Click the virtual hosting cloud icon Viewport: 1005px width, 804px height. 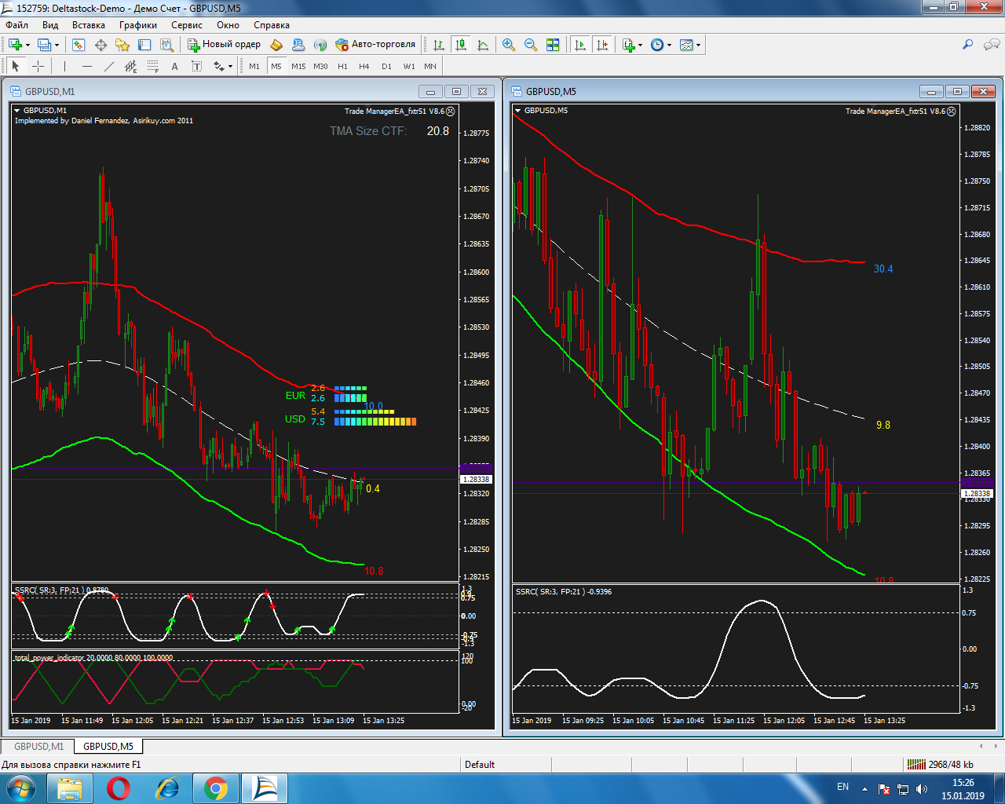coord(298,45)
